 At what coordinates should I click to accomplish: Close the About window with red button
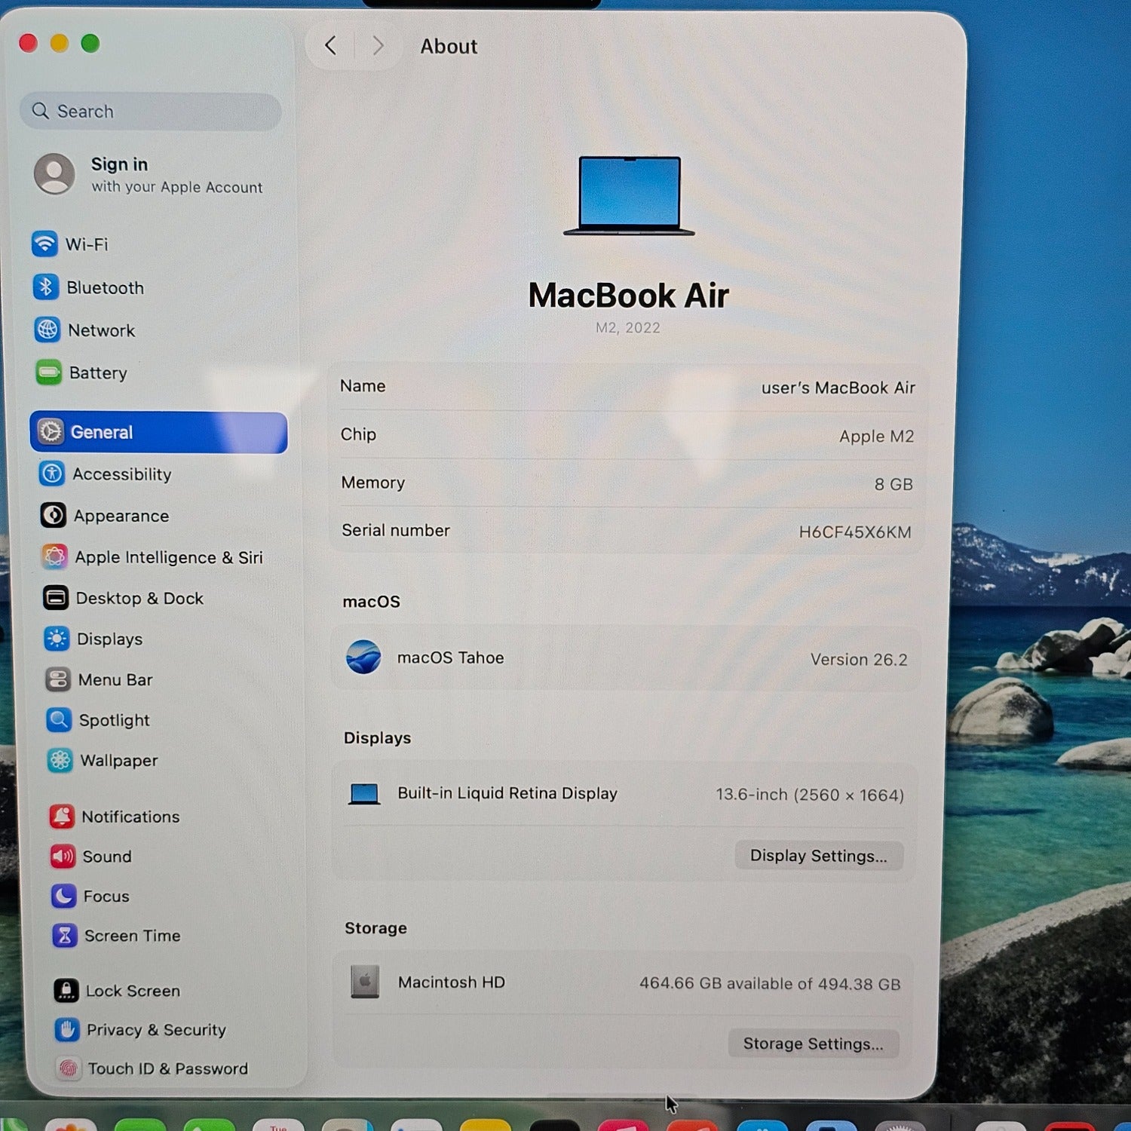[x=28, y=43]
